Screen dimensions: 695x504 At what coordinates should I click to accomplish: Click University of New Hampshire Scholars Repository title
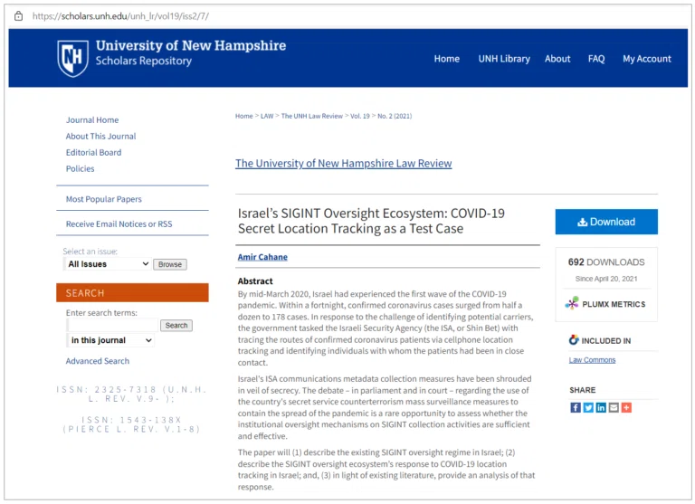[x=191, y=53]
